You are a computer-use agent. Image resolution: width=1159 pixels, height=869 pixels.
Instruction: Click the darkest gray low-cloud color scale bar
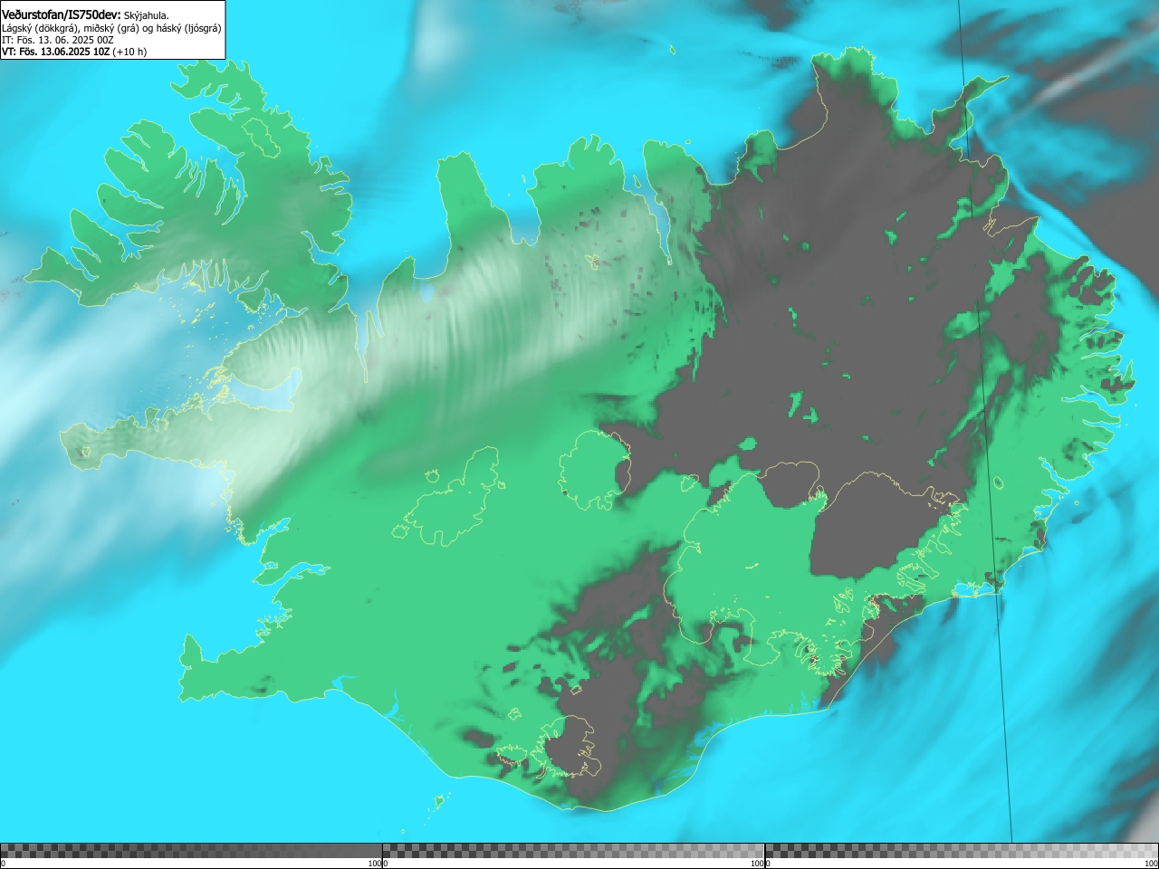[191, 851]
